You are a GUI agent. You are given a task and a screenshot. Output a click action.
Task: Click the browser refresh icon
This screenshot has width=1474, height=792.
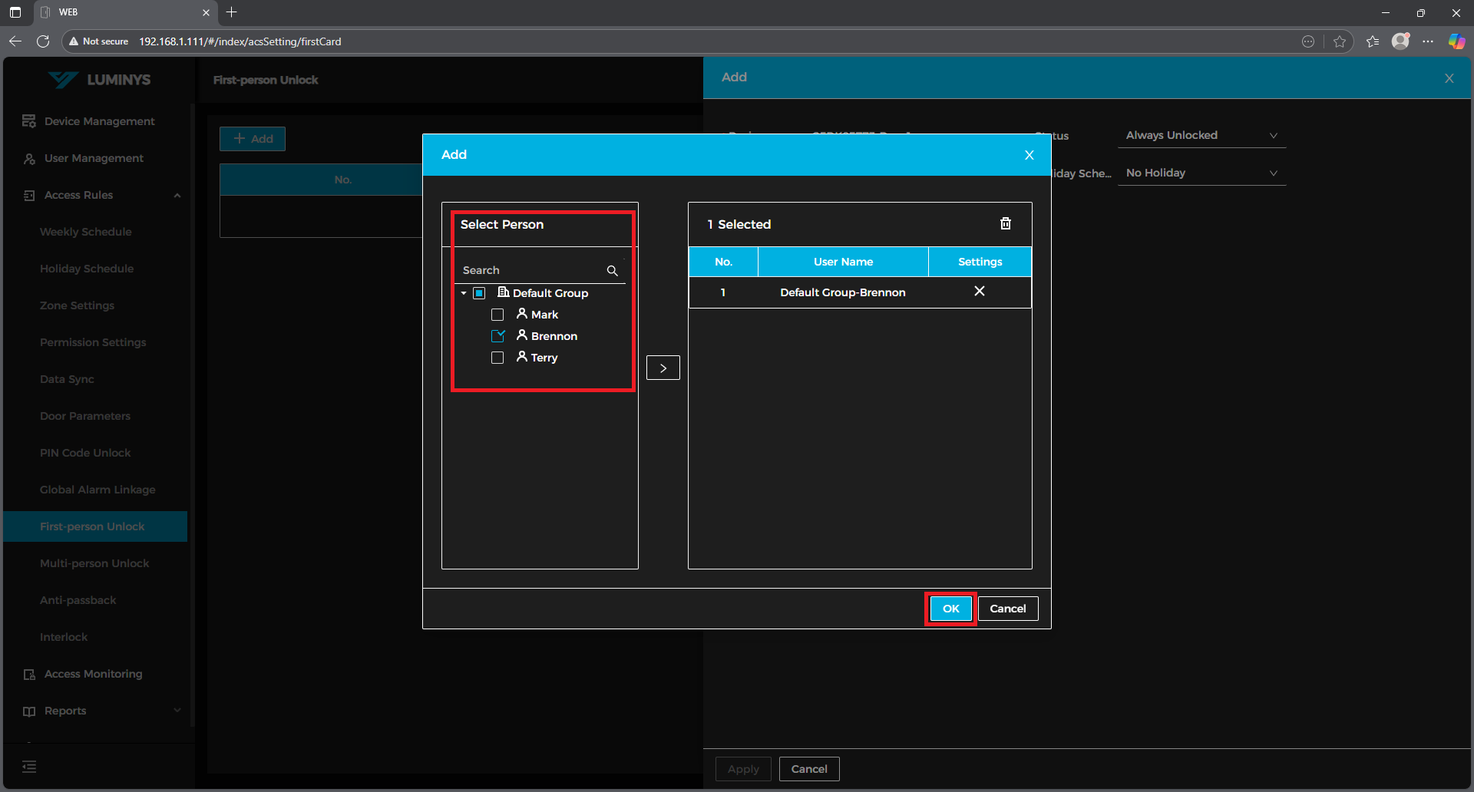(x=43, y=41)
